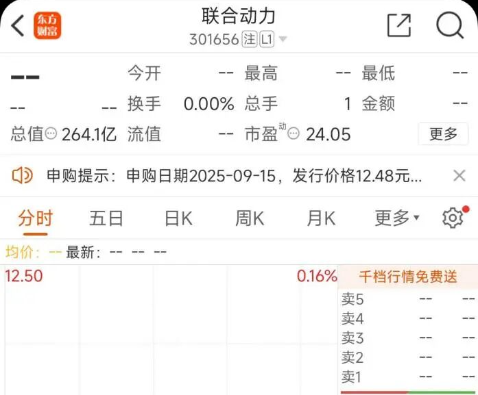Open the search magnifier icon
The width and height of the screenshot is (478, 395).
tap(450, 25)
